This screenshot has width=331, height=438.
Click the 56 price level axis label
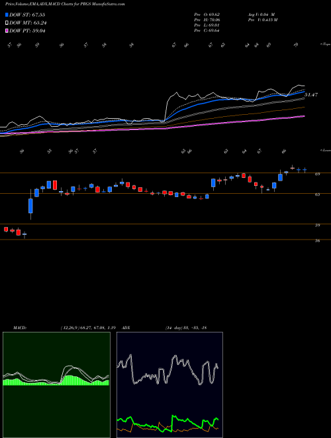317,240
